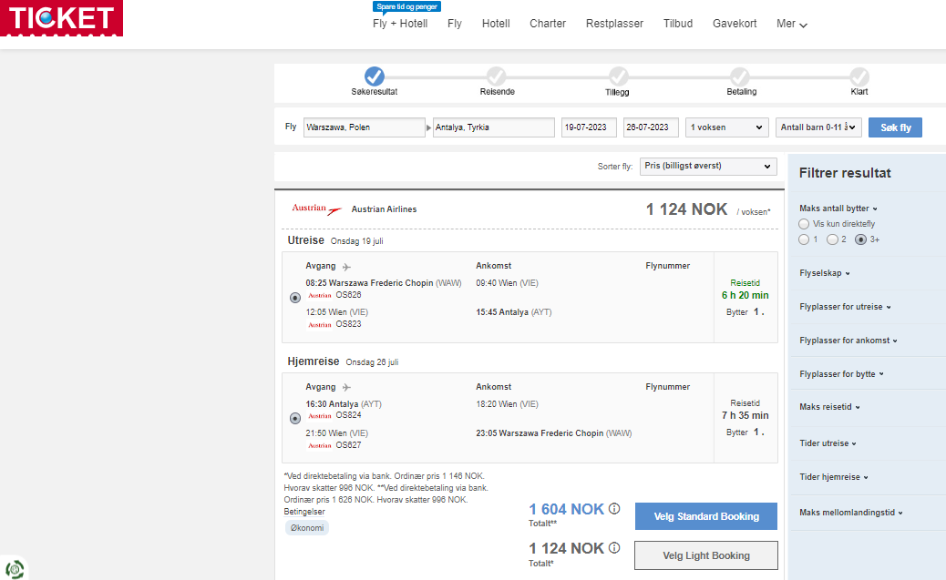
Task: Expand the Flyselskap filter section
Action: (825, 273)
